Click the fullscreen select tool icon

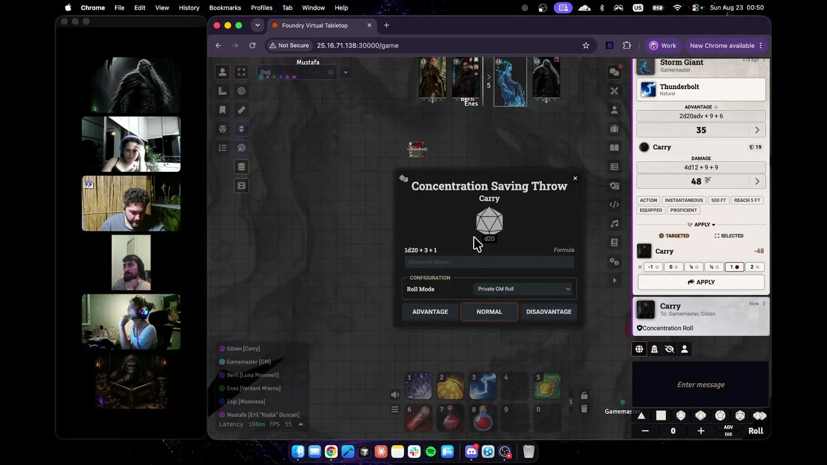coord(242,72)
